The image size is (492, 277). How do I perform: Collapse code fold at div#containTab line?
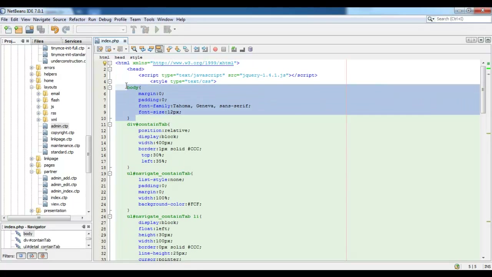(110, 125)
